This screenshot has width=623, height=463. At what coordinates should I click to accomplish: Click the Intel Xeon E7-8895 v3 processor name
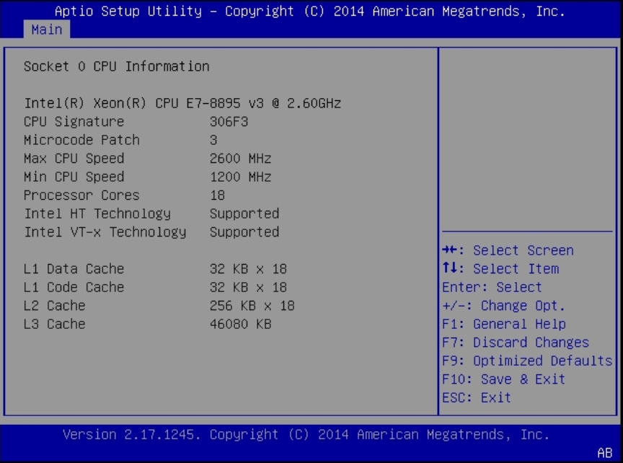pyautogui.click(x=182, y=103)
